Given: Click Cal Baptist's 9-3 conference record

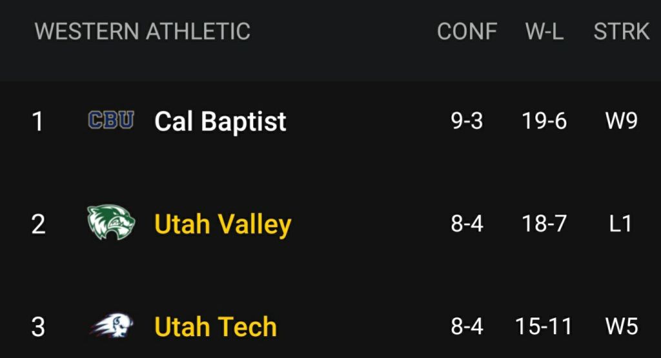Looking at the screenshot, I should click(x=467, y=121).
